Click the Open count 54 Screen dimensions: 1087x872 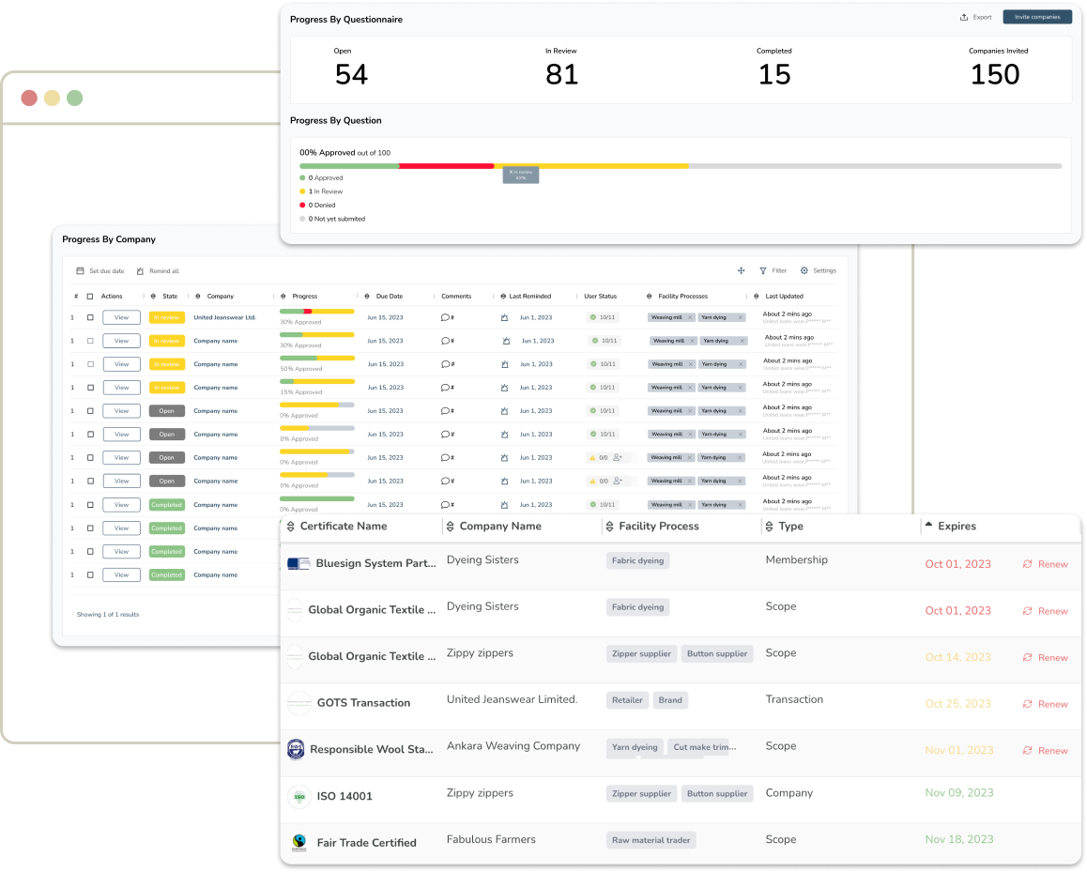[x=351, y=75]
